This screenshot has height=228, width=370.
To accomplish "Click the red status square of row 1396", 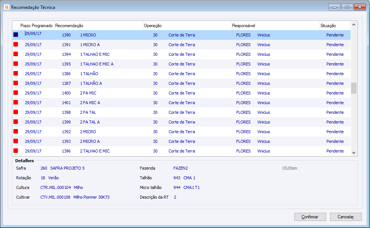I will coord(16,151).
